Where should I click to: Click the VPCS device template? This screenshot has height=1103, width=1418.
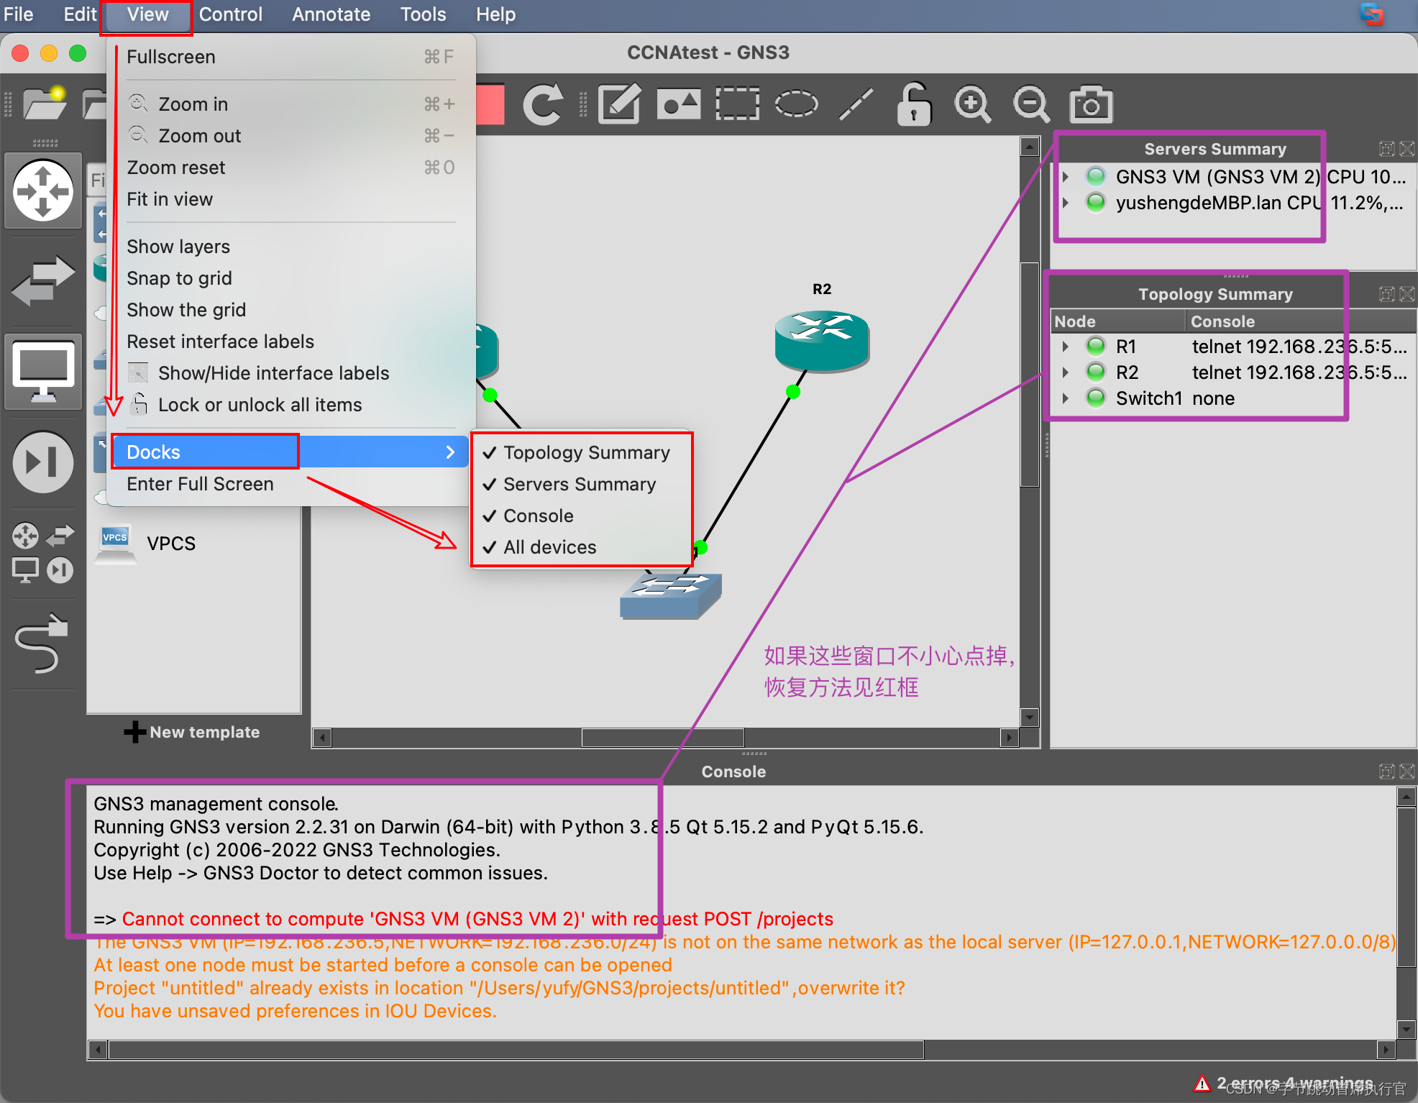click(x=146, y=544)
